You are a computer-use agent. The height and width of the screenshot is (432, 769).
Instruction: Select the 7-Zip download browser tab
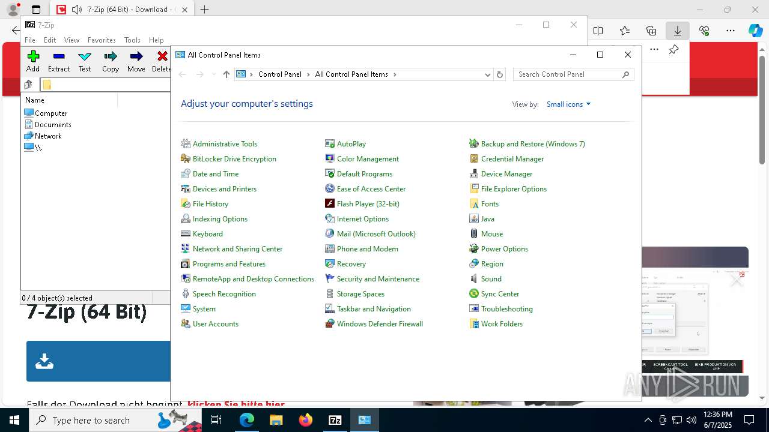click(x=122, y=10)
